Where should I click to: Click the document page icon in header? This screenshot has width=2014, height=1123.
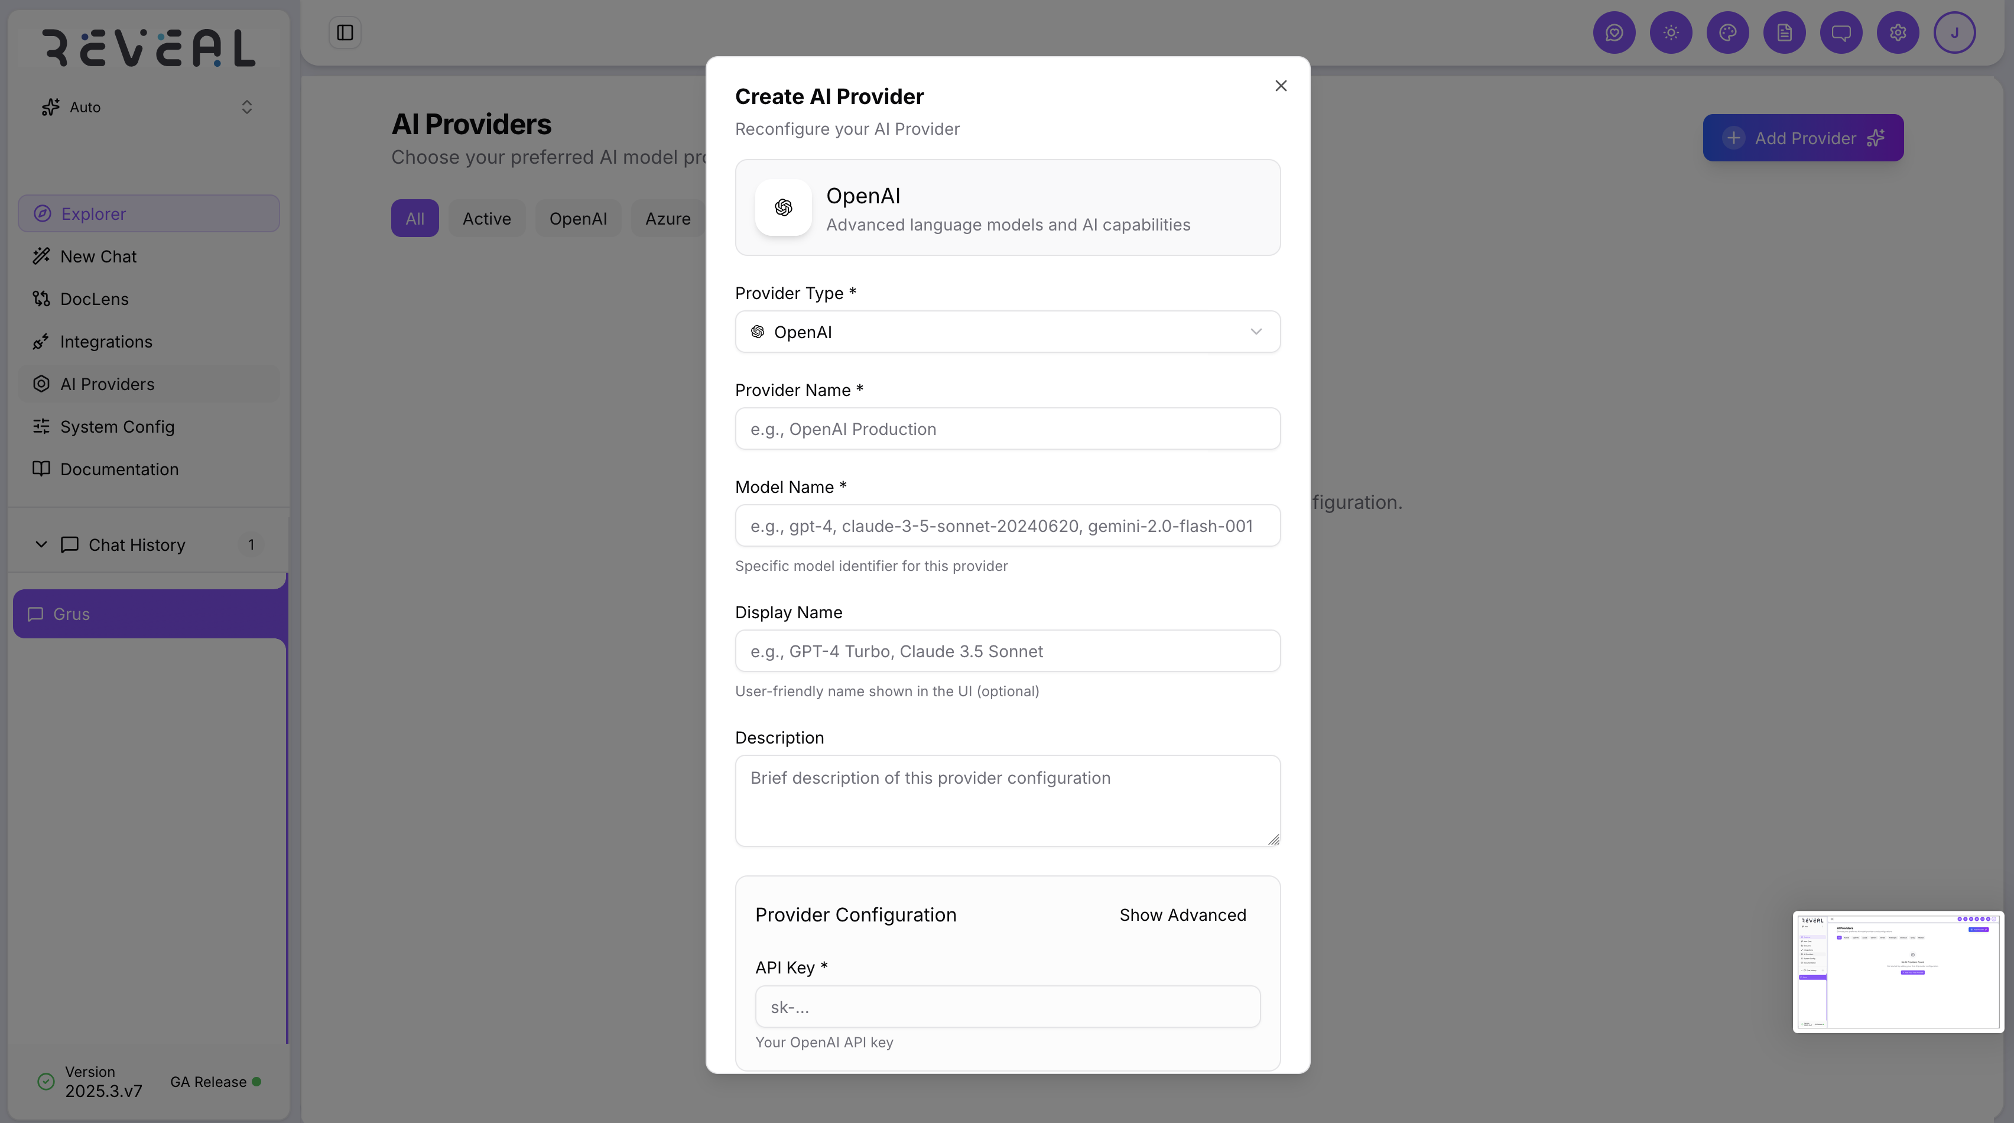tap(1784, 33)
